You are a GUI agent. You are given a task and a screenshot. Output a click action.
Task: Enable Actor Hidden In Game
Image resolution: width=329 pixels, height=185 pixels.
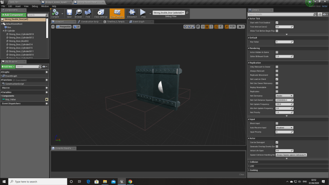tap(277, 52)
